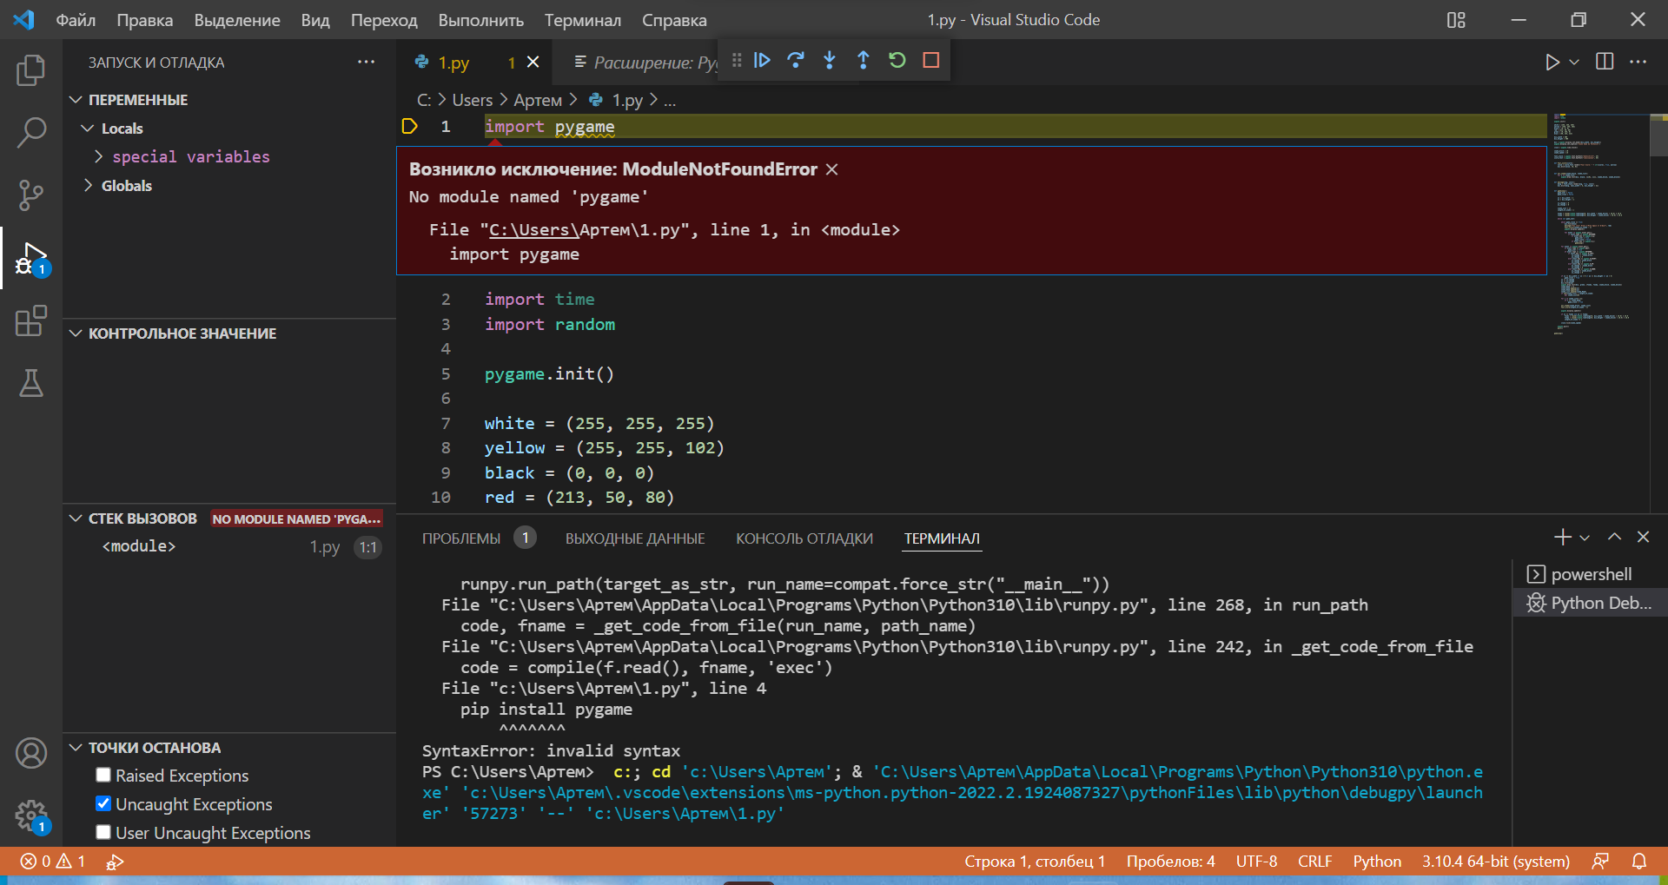Open the Расширение: Python tab
Image resolution: width=1668 pixels, height=885 pixels.
646,63
